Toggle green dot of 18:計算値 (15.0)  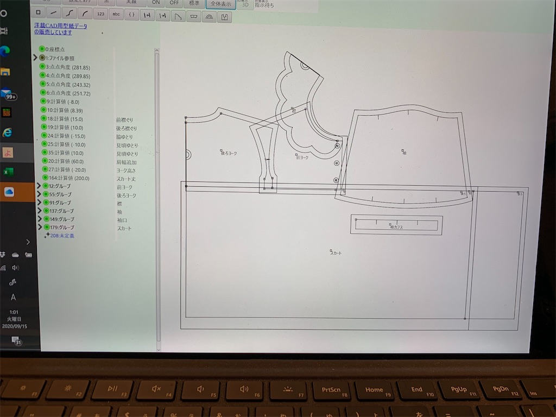[44, 118]
